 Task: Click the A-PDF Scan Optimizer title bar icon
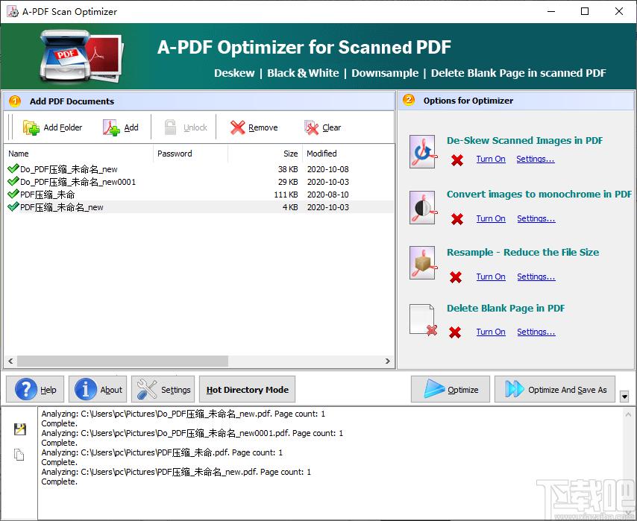13,11
